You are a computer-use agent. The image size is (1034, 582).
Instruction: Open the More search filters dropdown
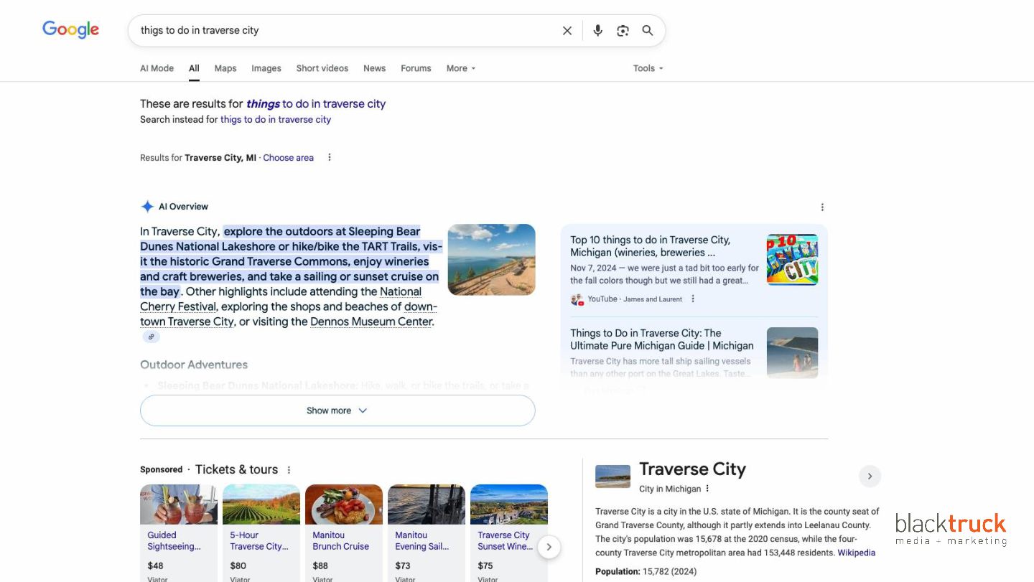[461, 68]
